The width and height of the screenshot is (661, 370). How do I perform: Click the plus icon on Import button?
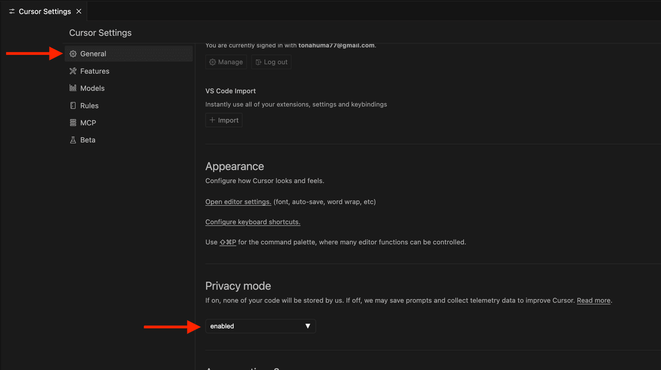click(213, 120)
